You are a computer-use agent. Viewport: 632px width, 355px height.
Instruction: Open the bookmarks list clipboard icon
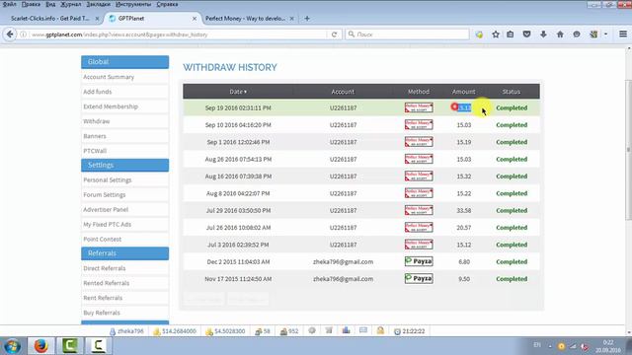pyautogui.click(x=511, y=35)
